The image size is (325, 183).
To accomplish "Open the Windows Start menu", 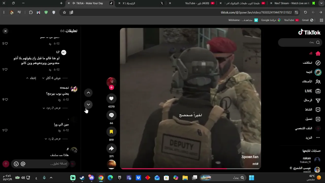I will point(252,178).
